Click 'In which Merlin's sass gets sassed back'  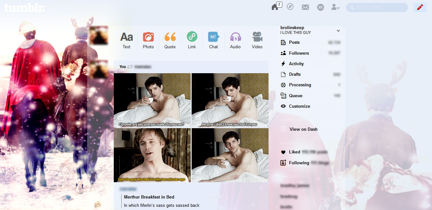tap(162, 206)
